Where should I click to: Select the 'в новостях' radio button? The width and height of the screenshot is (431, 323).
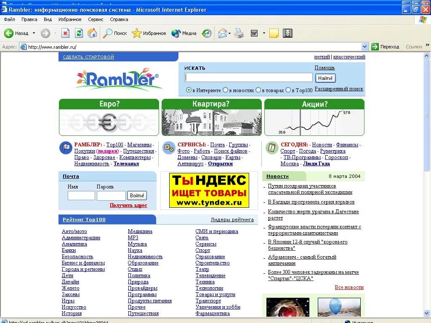tap(226, 90)
